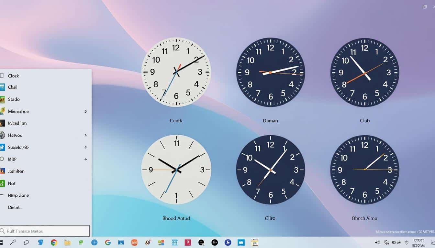
Task: Select the Sualek bird icon in the sidebar
Action: click(2, 147)
